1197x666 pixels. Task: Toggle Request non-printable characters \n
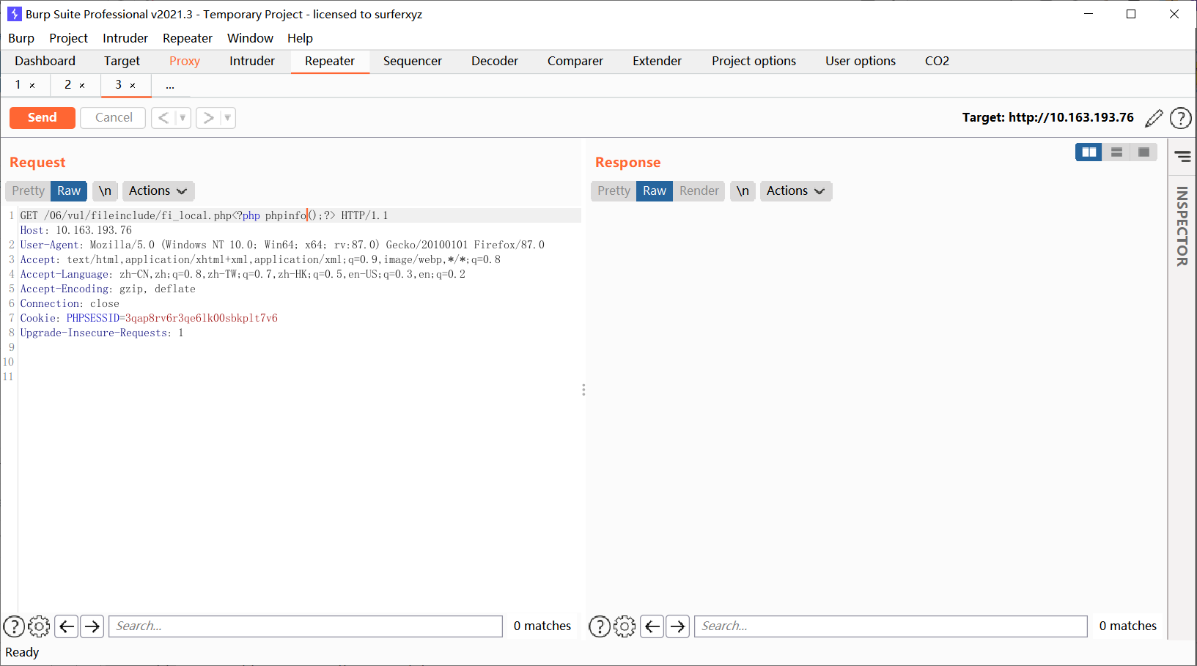point(105,191)
